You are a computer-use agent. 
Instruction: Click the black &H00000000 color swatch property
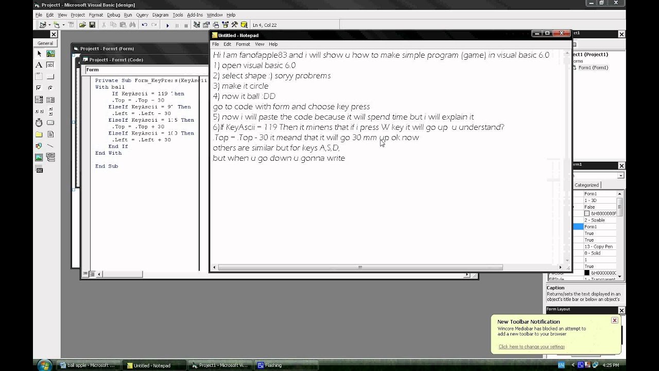pos(587,273)
